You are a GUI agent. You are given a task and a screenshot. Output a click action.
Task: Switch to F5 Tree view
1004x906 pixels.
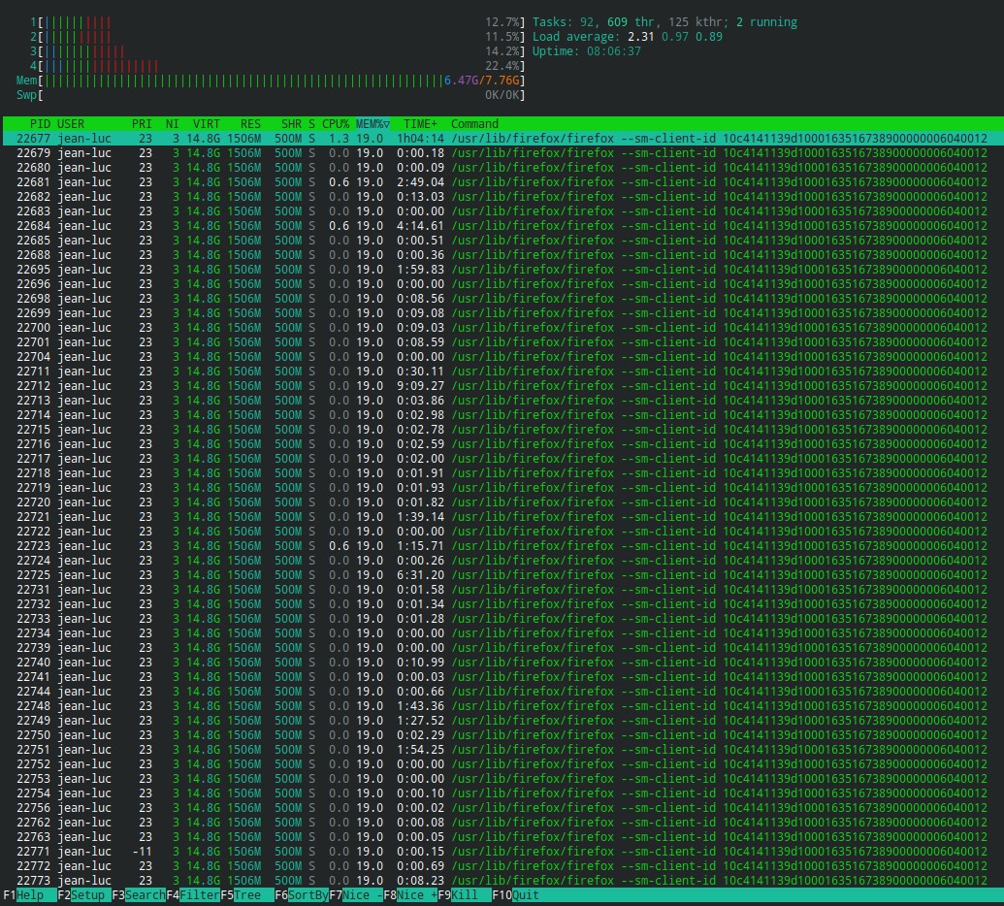(247, 895)
